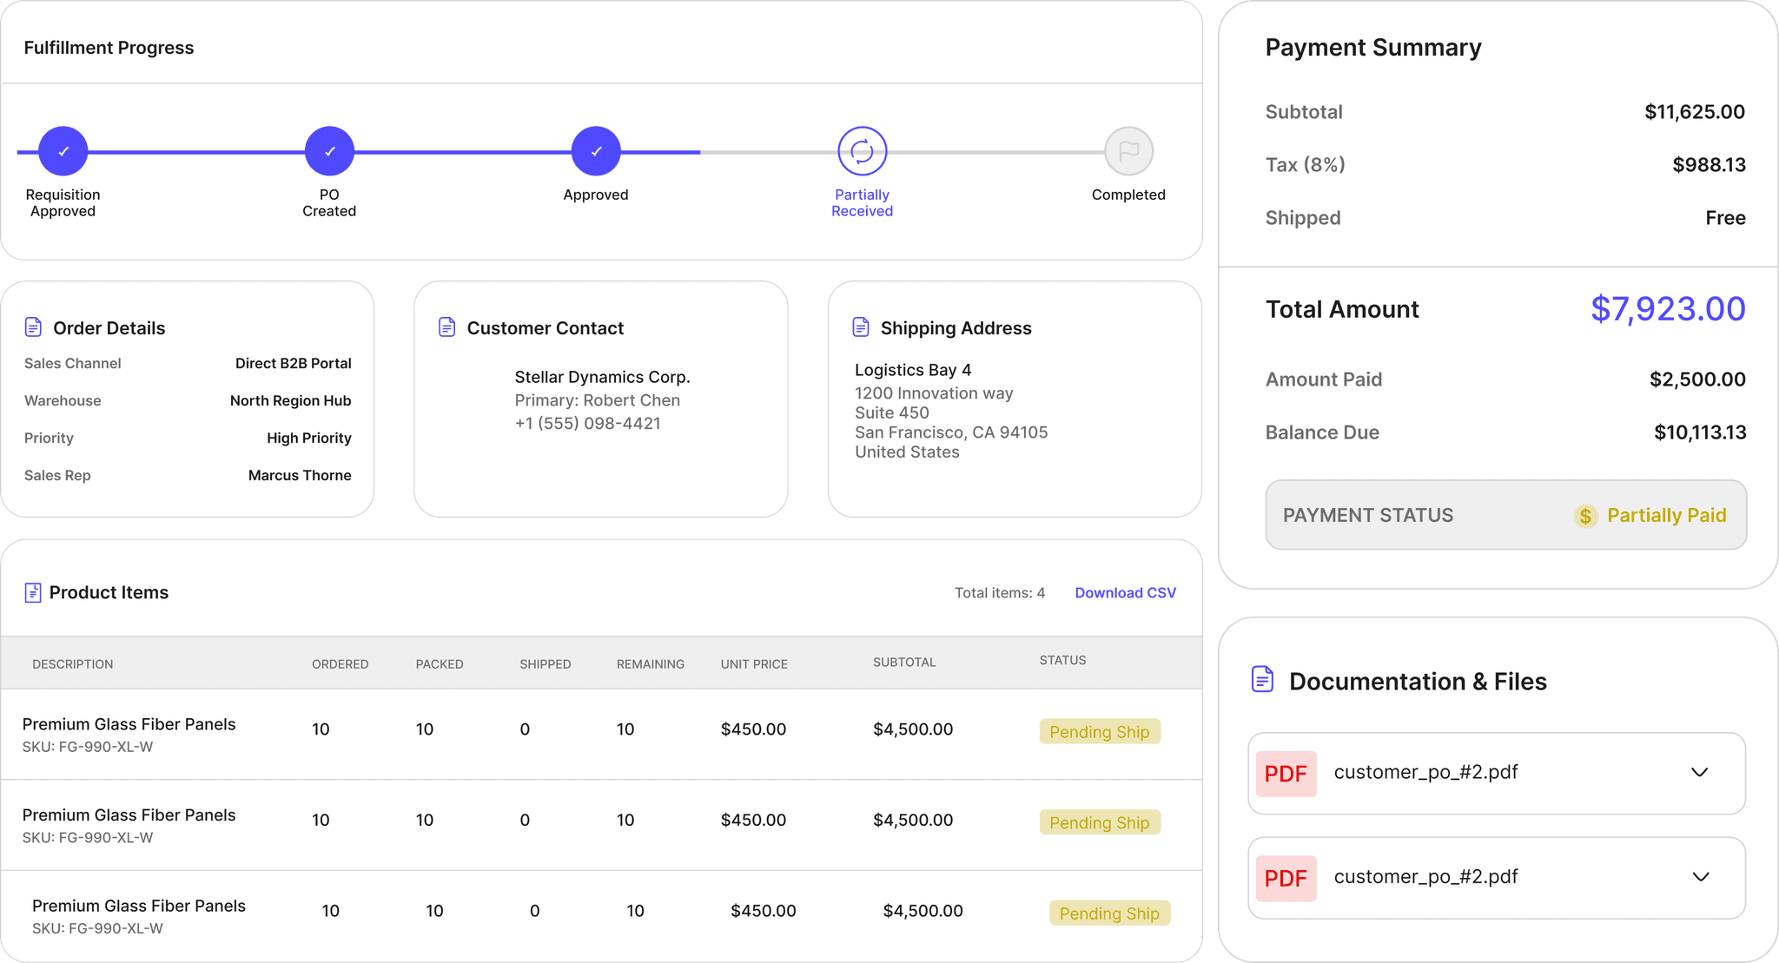Click the Customer Contact document icon
The width and height of the screenshot is (1779, 963).
(x=446, y=327)
